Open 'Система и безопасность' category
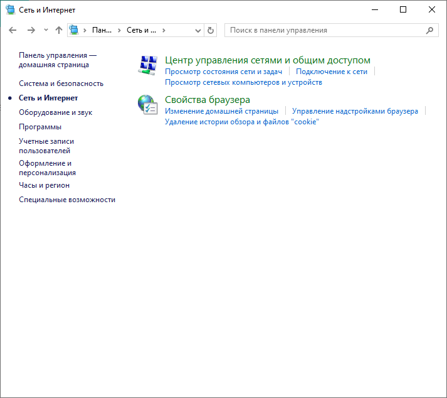 [x=61, y=83]
